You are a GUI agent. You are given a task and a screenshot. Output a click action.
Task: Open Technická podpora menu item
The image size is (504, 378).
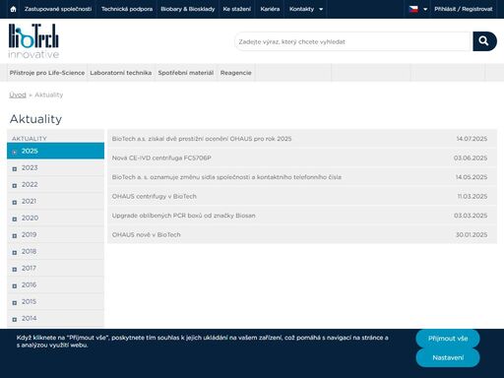coord(127,9)
